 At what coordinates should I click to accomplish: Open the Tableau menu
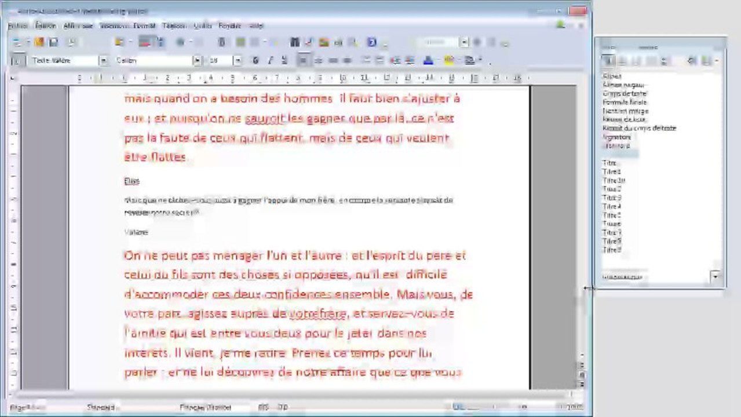pyautogui.click(x=174, y=25)
